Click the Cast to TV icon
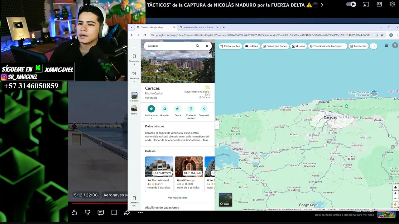 (366, 4)
